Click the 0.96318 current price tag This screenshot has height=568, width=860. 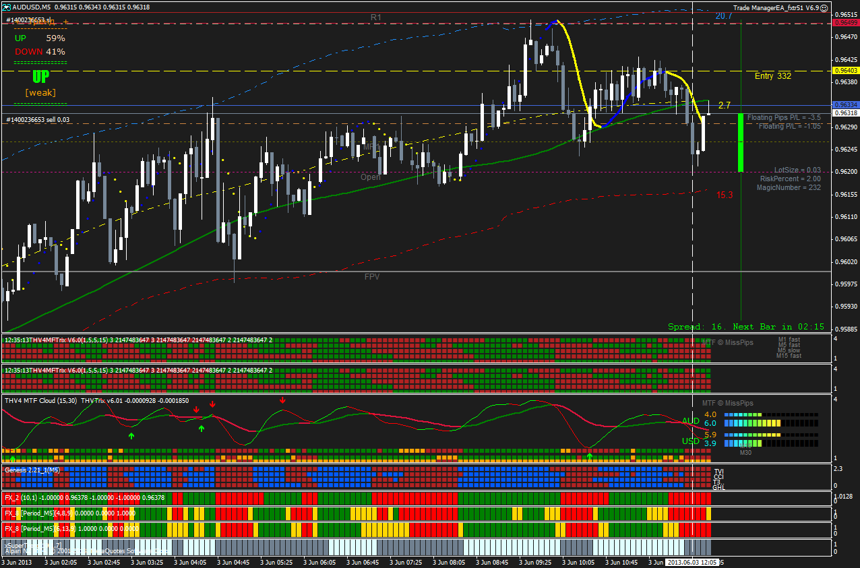845,114
